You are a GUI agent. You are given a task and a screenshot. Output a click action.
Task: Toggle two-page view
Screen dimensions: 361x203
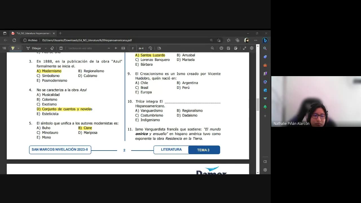[159, 48]
